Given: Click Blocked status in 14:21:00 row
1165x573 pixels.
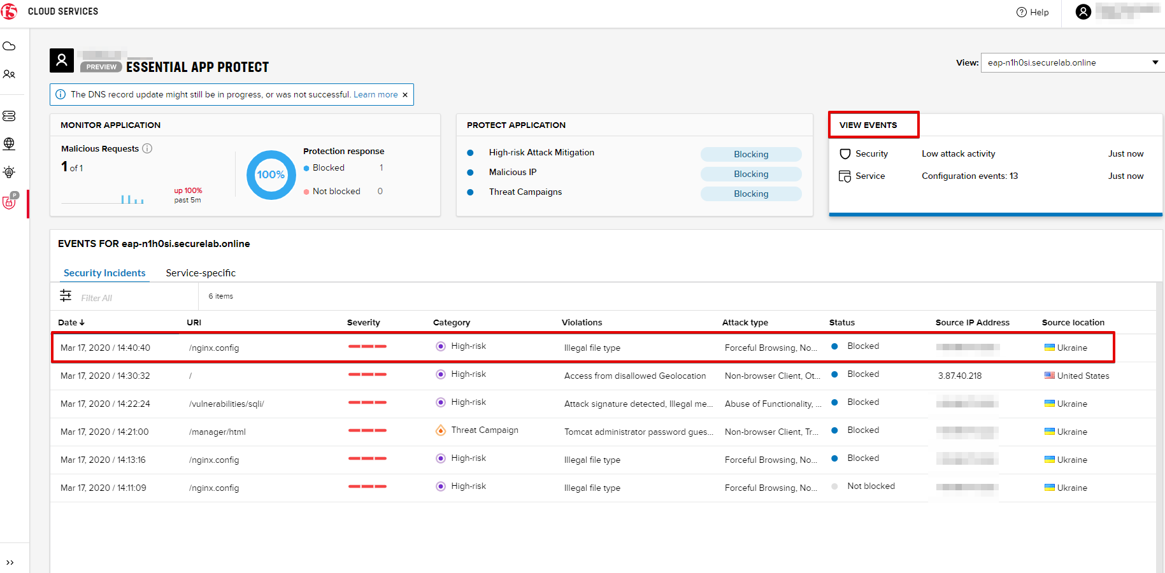Looking at the screenshot, I should click(x=863, y=430).
